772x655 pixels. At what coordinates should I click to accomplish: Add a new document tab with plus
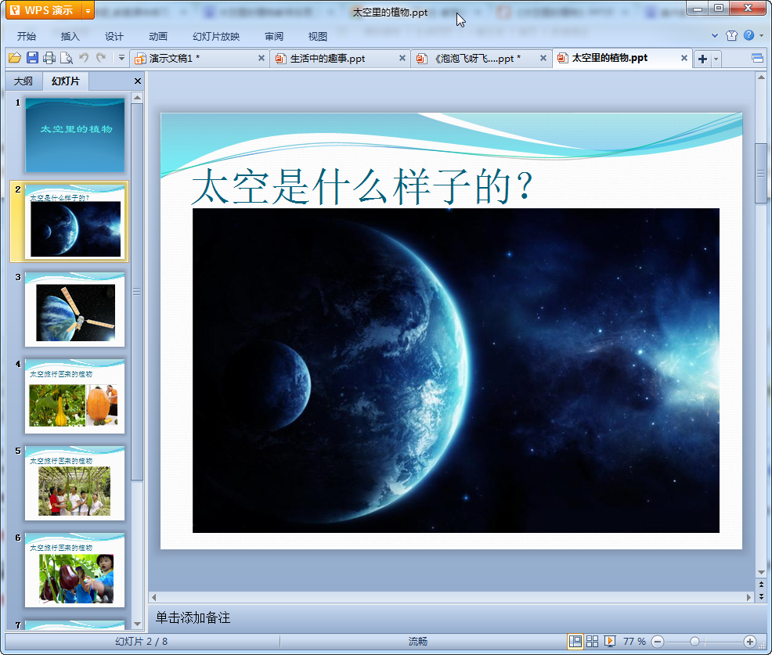(702, 59)
